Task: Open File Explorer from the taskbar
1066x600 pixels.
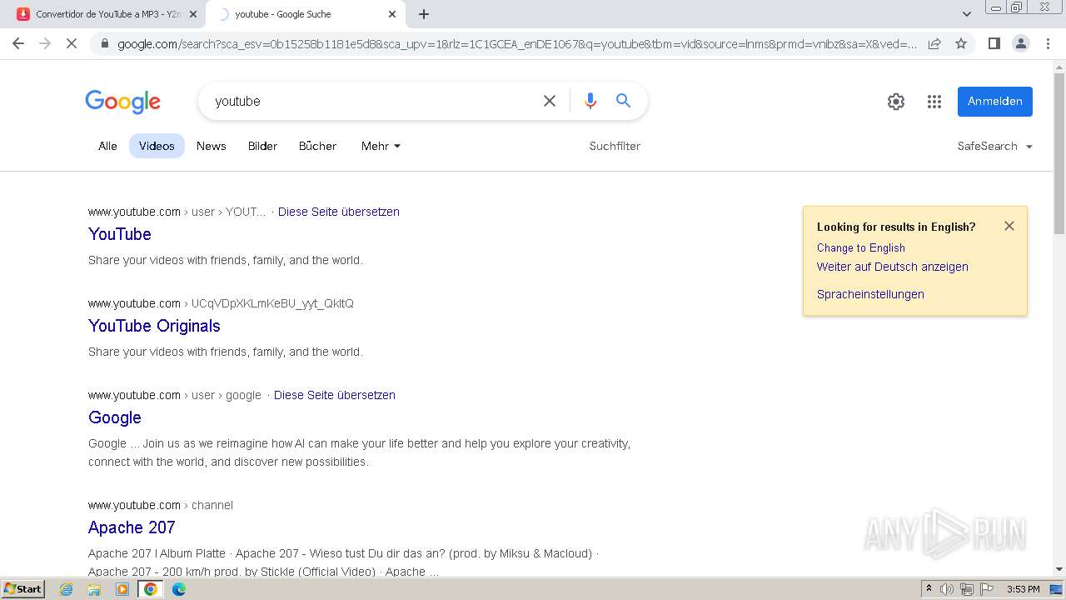Action: point(94,589)
